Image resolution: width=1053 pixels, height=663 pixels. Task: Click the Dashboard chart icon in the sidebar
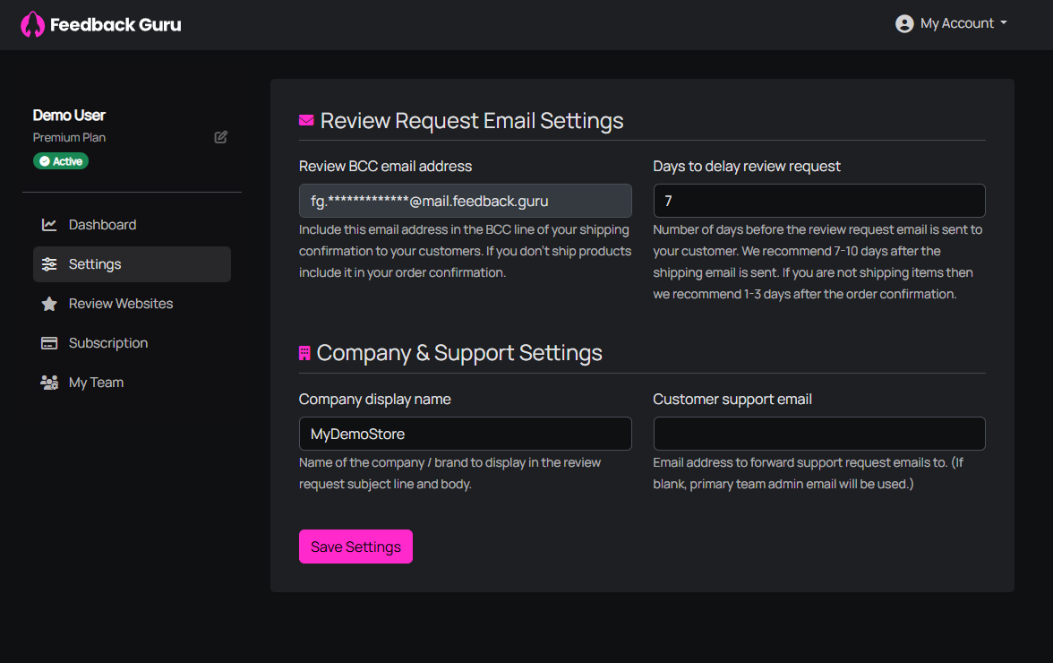tap(49, 224)
